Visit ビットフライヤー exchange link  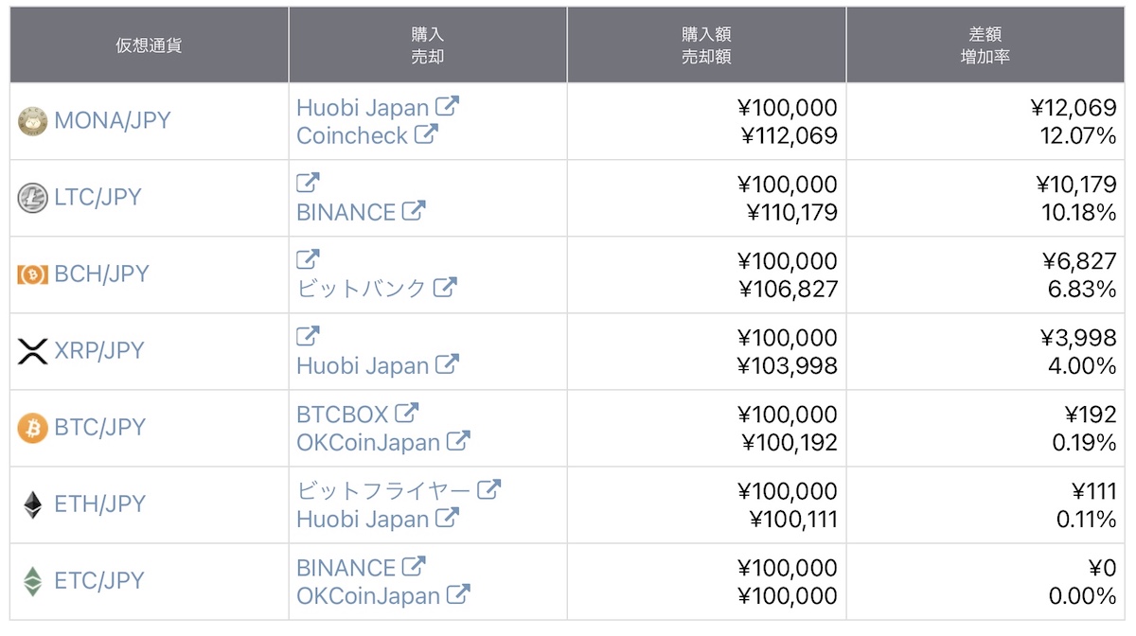coord(383,490)
